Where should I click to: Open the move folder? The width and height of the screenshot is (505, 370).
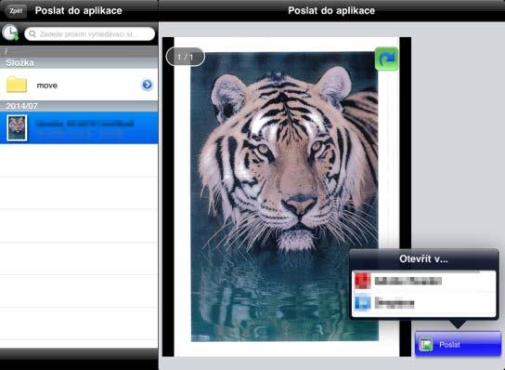tap(79, 85)
